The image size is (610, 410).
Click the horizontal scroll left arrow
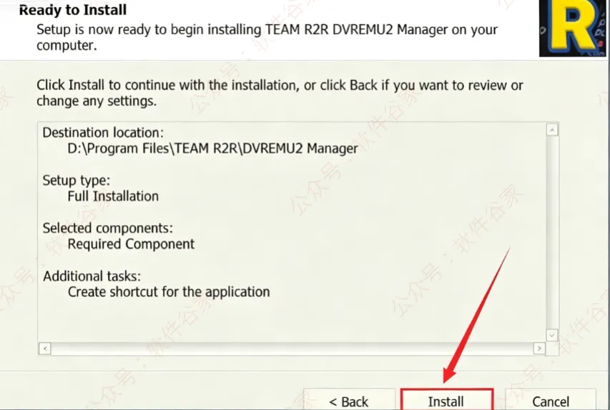click(45, 348)
